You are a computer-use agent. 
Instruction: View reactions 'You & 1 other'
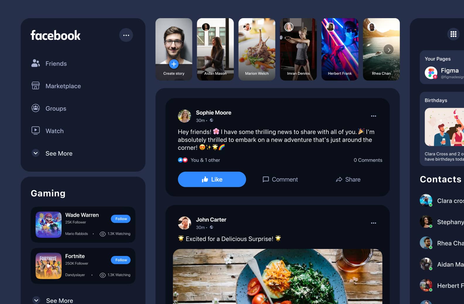click(205, 160)
